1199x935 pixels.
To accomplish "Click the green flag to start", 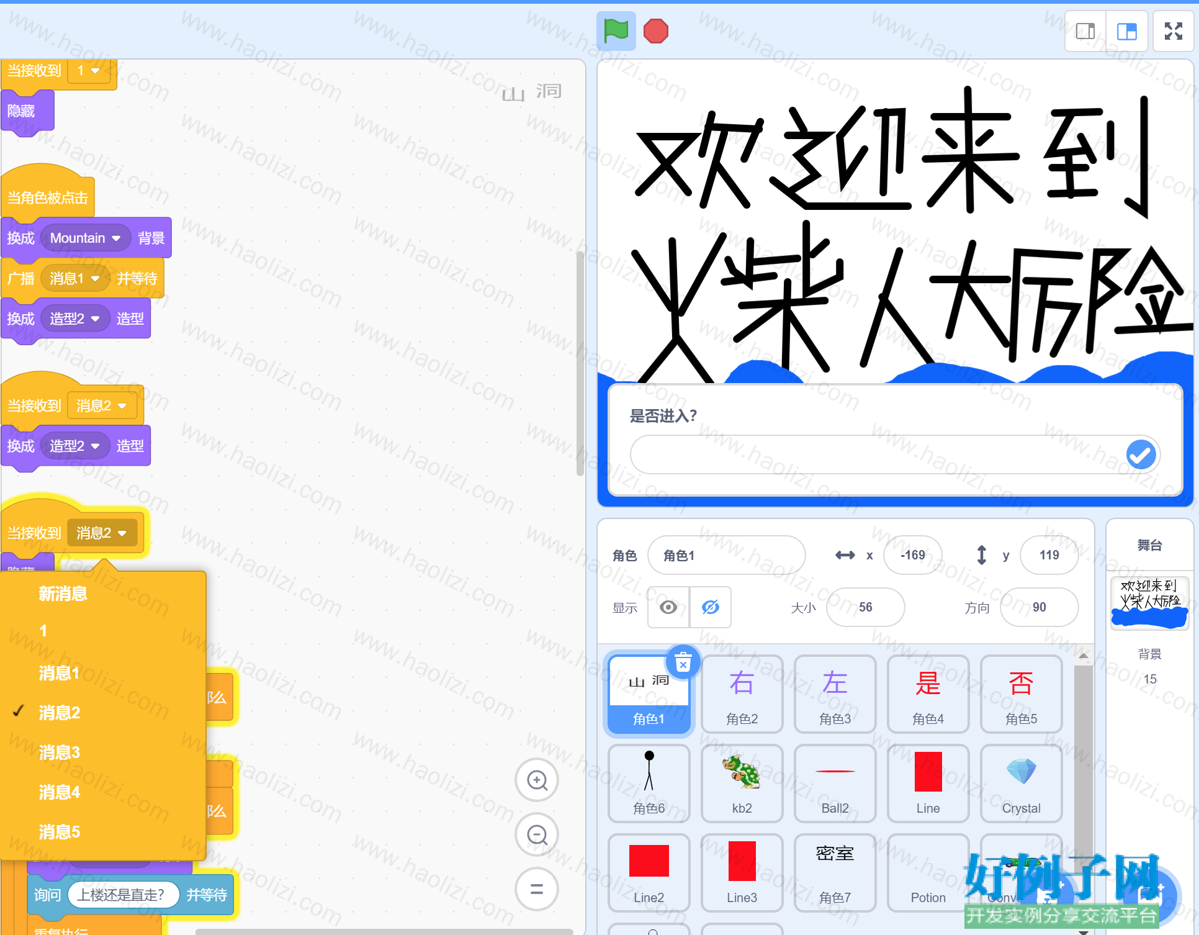I will pyautogui.click(x=616, y=30).
